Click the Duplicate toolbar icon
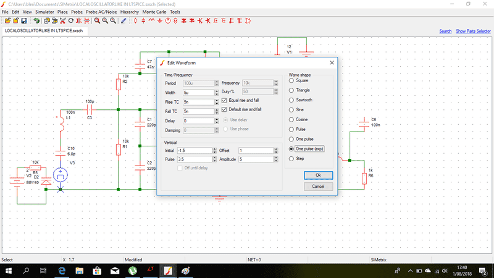Screen dimensions: 494x278 [x=47, y=21]
